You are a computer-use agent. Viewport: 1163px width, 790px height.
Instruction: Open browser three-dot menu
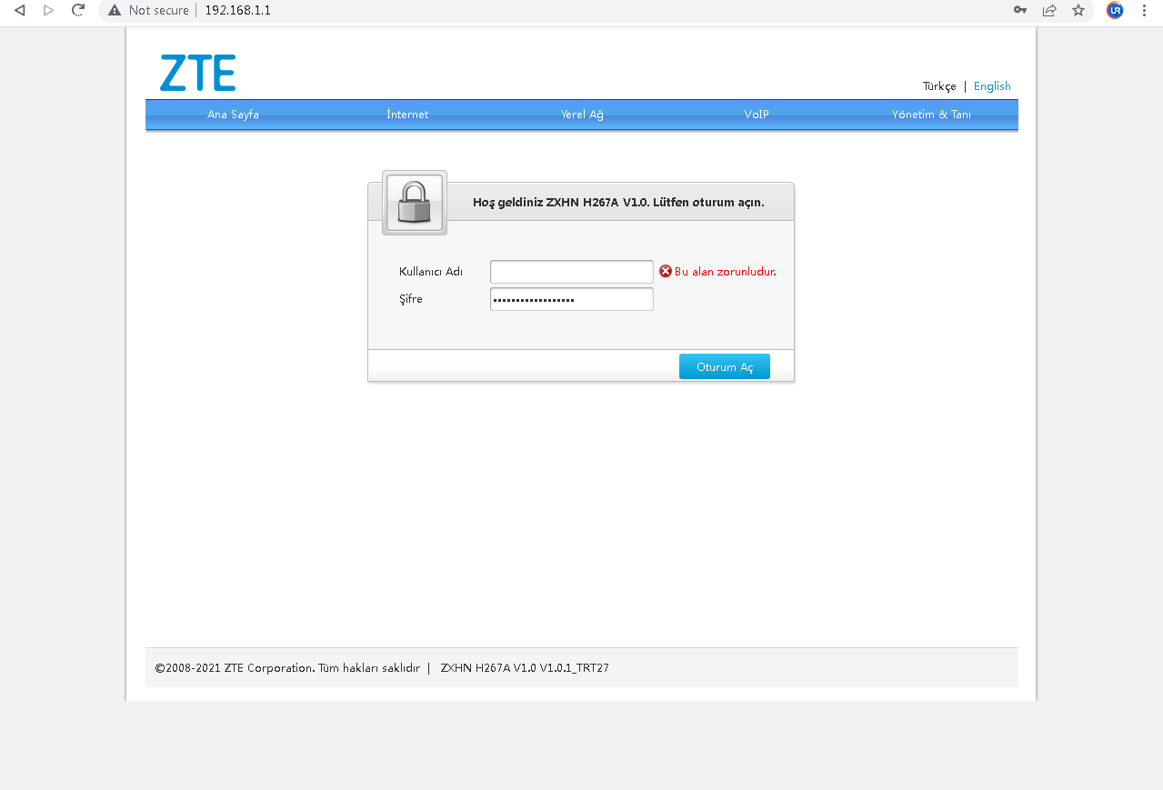(x=1144, y=10)
